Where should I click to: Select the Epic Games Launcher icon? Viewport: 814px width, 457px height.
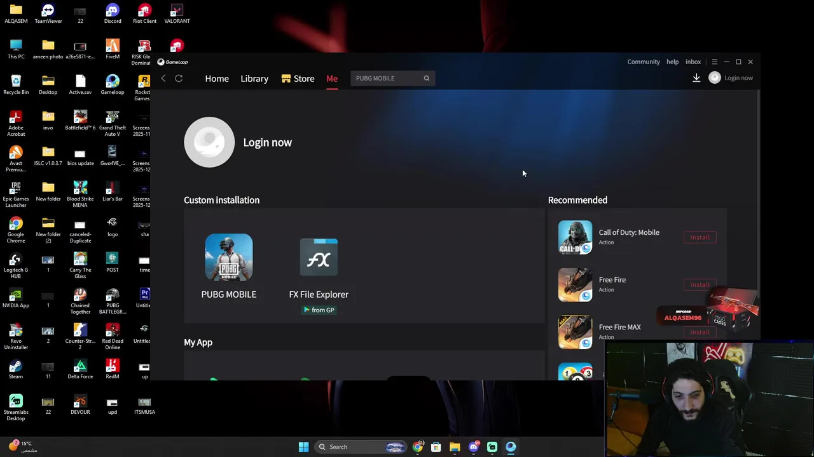pyautogui.click(x=16, y=194)
